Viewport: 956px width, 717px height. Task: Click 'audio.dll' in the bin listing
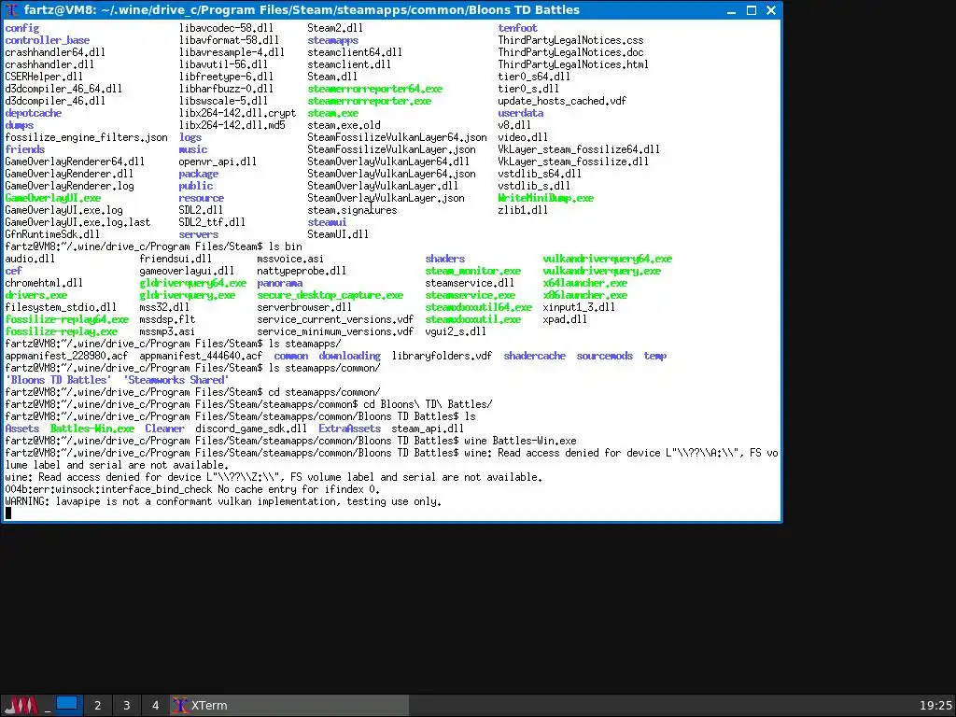pos(30,260)
